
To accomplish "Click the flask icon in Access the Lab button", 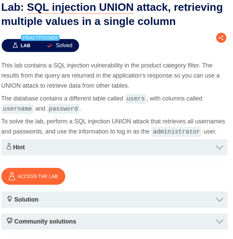I will [12, 176].
